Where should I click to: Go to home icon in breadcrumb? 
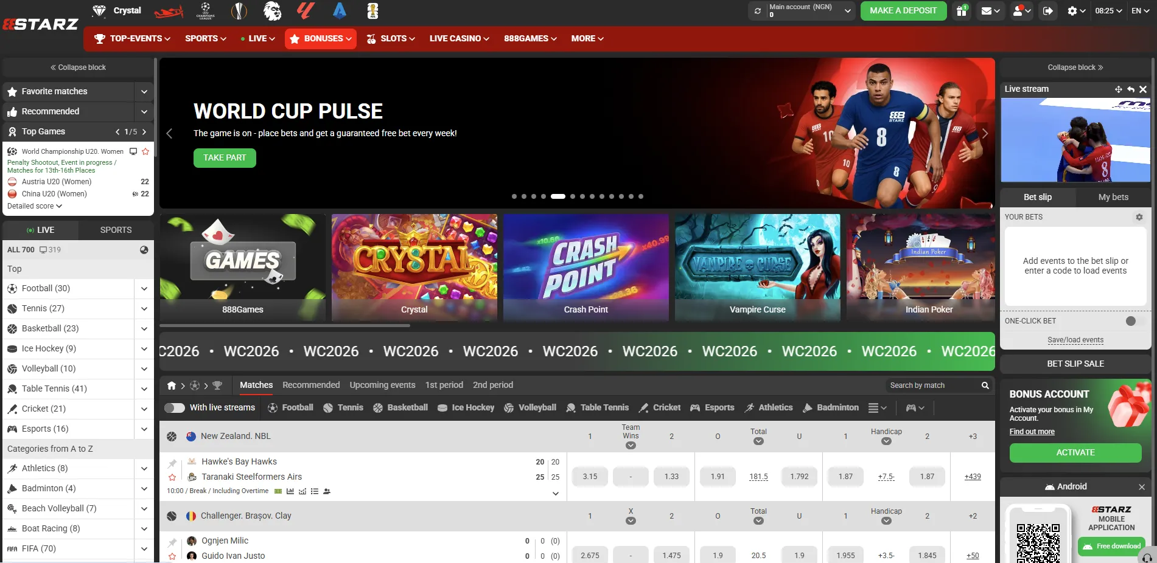tap(172, 385)
